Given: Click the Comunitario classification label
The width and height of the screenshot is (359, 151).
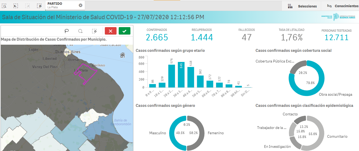Looking at the screenshot, I should pyautogui.click(x=337, y=136).
